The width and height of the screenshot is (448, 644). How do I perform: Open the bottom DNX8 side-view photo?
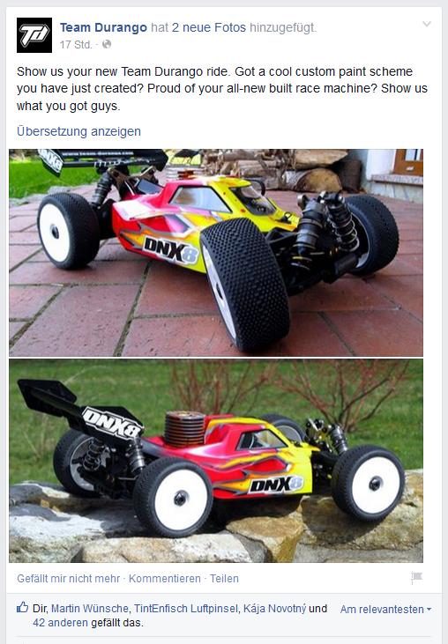(216, 461)
